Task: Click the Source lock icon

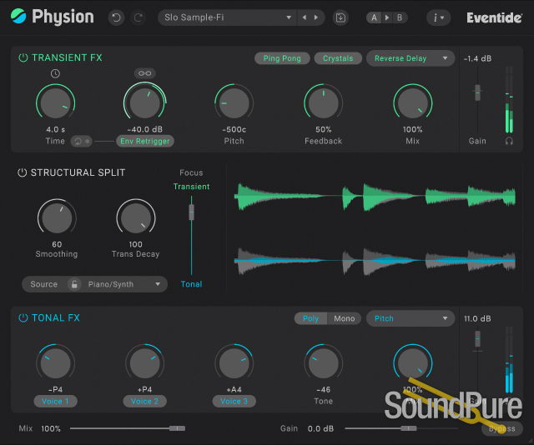Action: pos(73,284)
